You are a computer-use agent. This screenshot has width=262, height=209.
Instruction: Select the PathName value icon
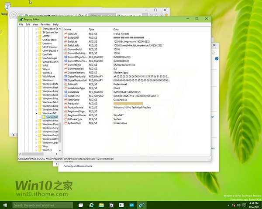(x=65, y=100)
